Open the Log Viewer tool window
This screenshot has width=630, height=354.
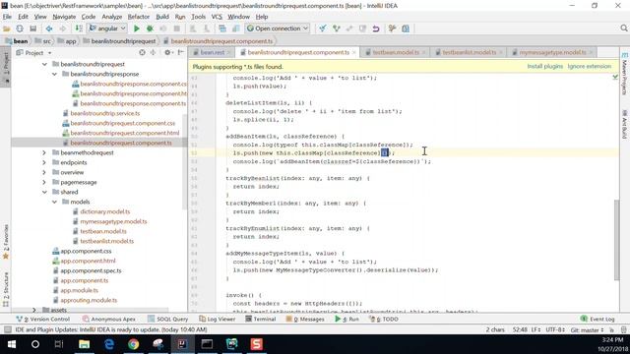pyautogui.click(x=218, y=319)
